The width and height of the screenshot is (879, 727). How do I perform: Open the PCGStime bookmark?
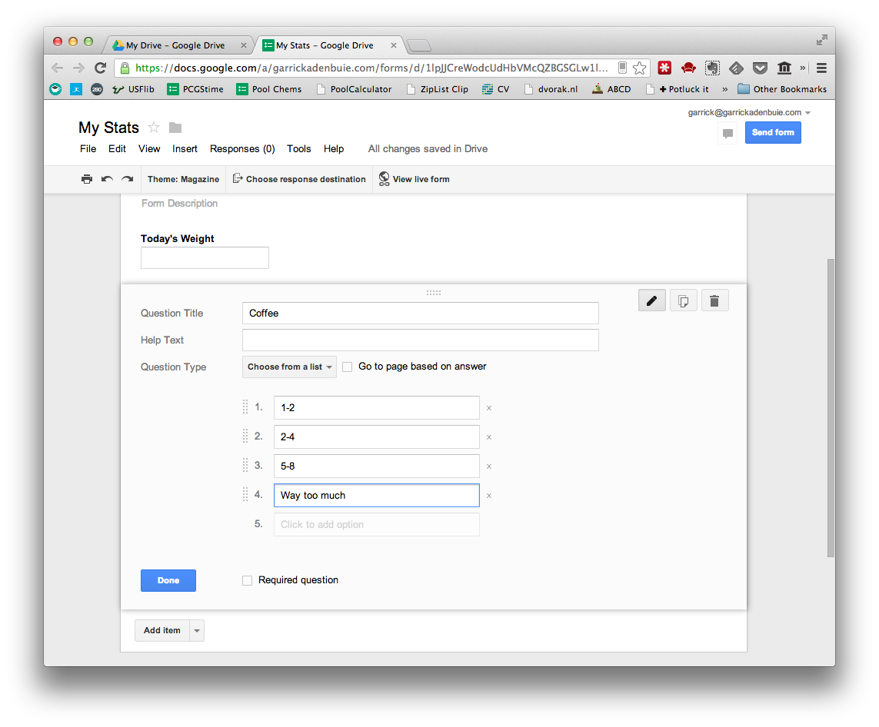[x=195, y=89]
